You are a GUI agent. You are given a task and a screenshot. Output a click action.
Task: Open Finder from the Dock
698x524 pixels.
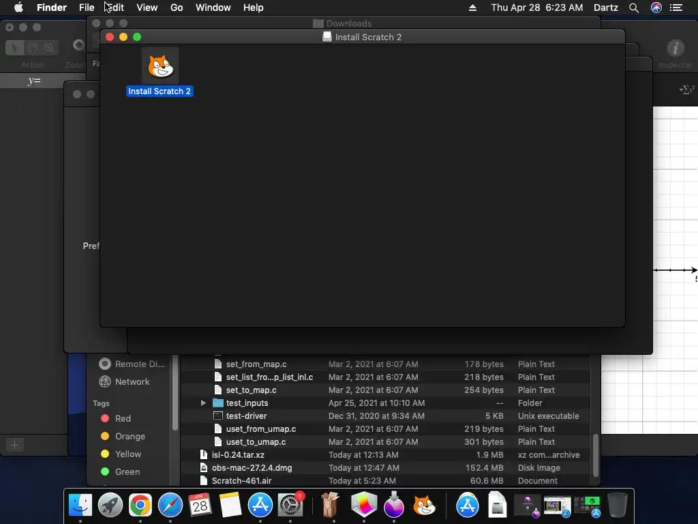[80, 506]
